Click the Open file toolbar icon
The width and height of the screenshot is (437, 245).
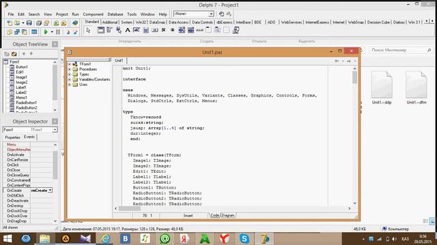[x=17, y=23]
